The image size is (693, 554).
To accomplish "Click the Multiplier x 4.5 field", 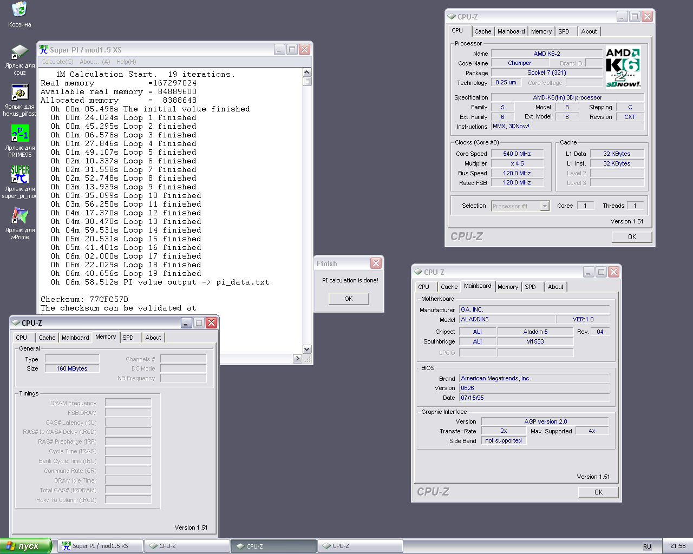I will [517, 163].
